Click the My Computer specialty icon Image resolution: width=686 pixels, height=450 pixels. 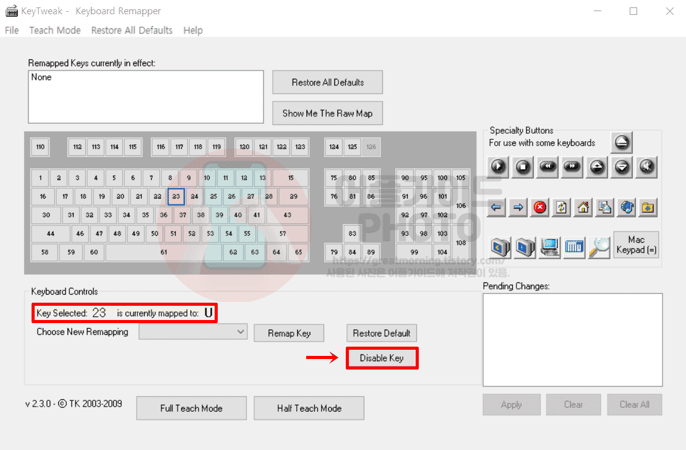tap(550, 248)
